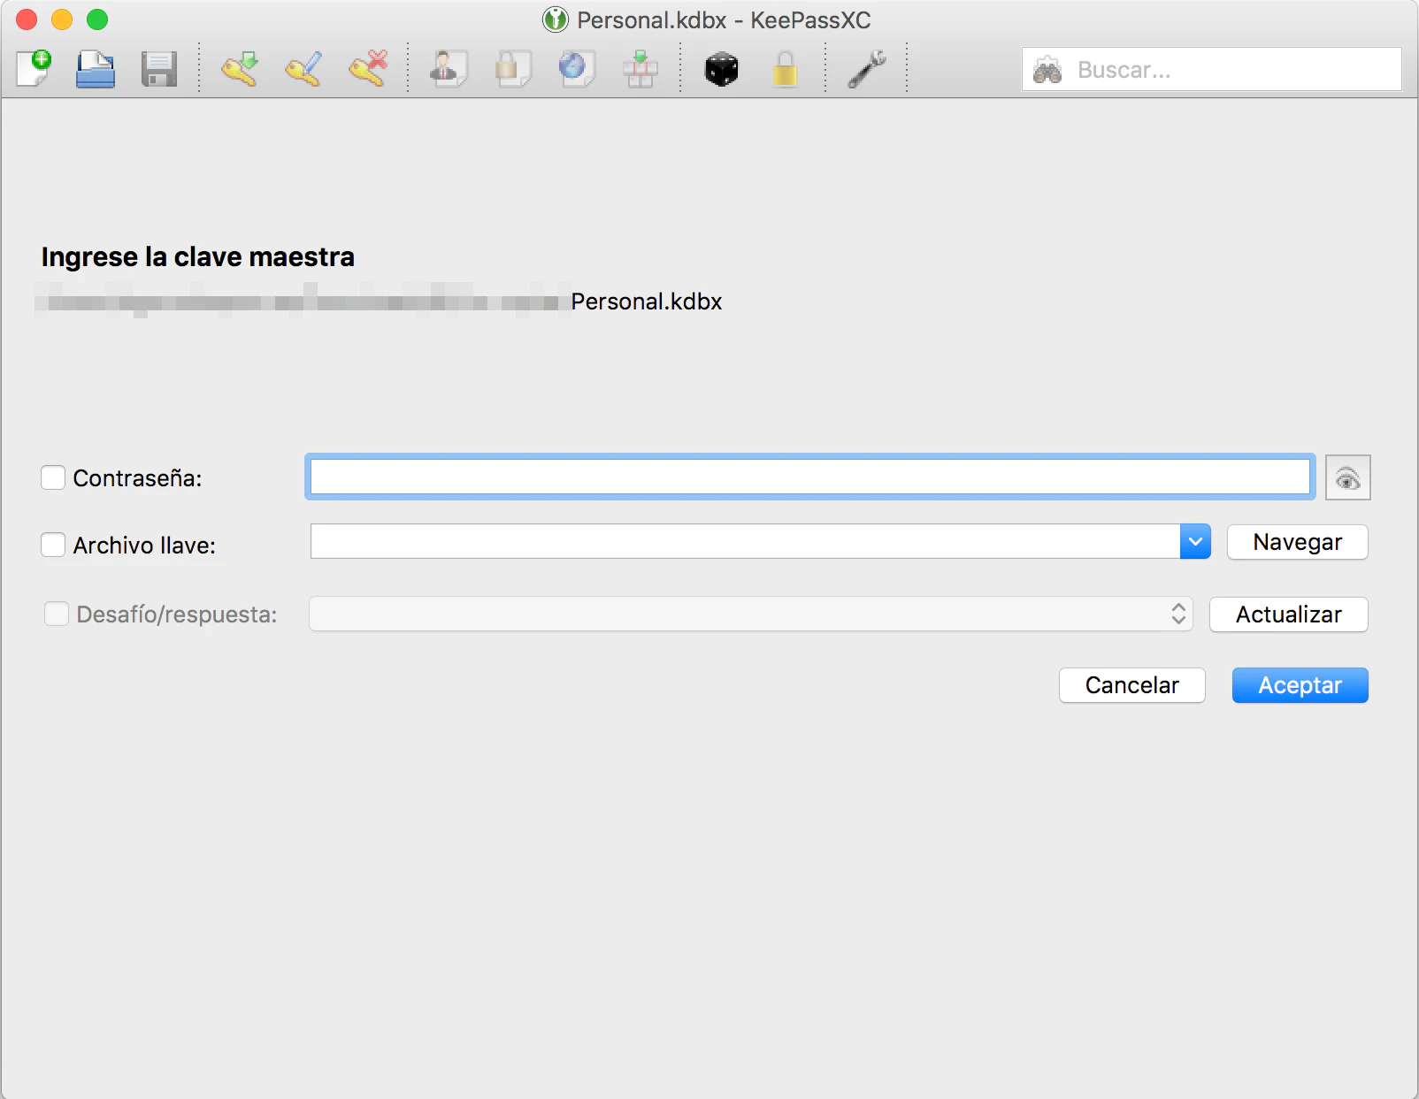Toggle password visibility with the eye icon
The image size is (1419, 1099).
(1347, 478)
